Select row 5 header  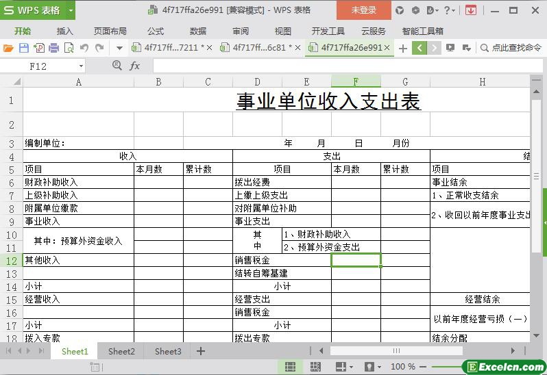[12, 170]
